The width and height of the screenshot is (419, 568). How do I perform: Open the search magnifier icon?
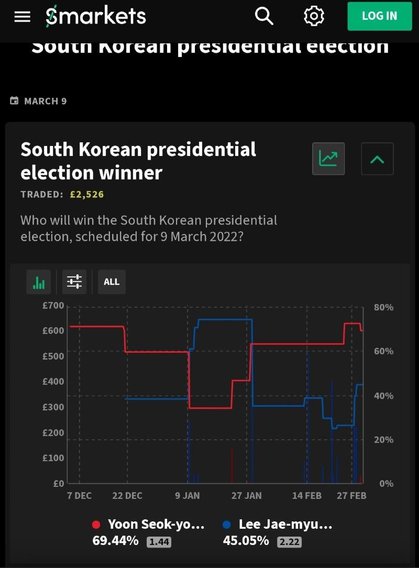click(264, 16)
